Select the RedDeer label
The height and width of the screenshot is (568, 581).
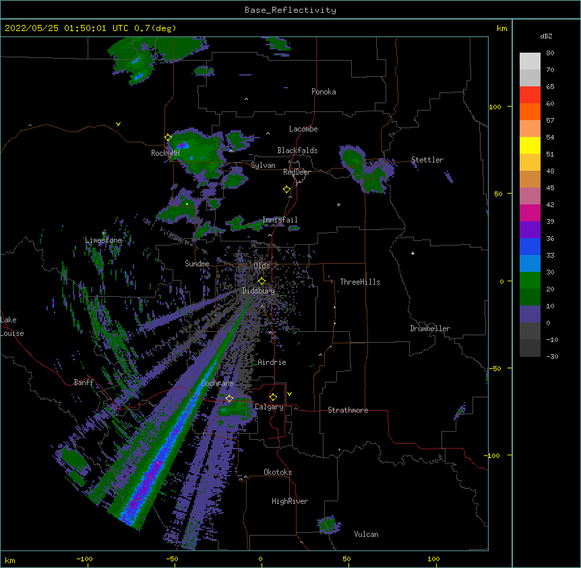[297, 172]
